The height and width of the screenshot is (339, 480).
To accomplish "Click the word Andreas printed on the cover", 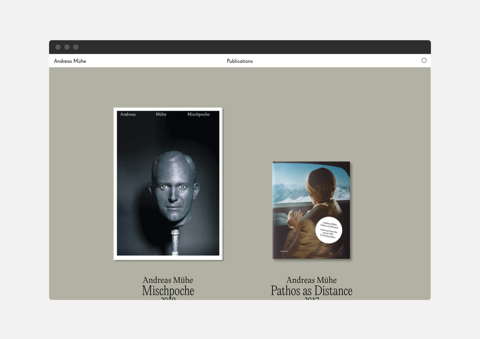I will 128,114.
